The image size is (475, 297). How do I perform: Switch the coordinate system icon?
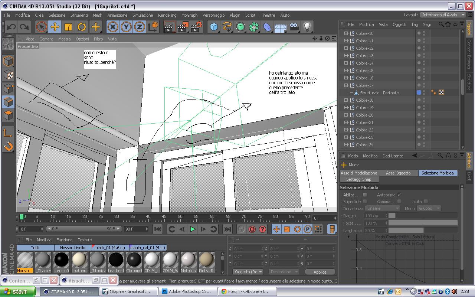[x=153, y=27]
